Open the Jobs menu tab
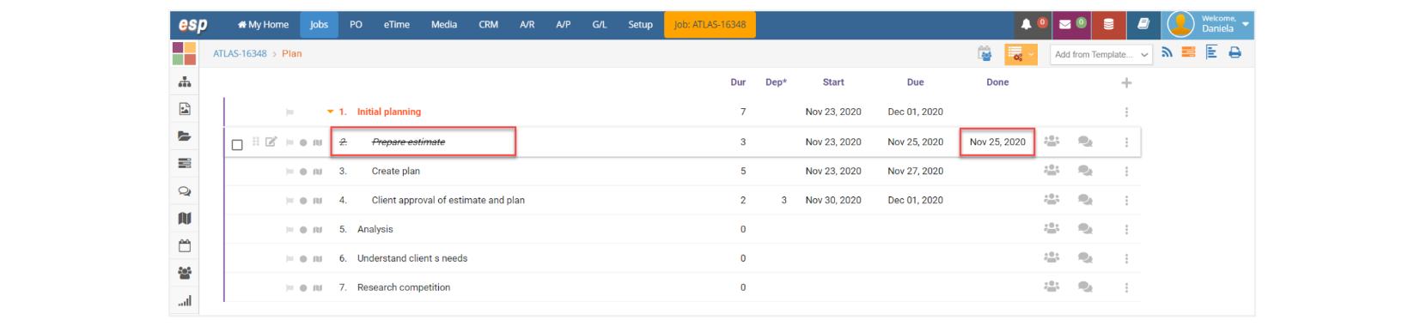Screen dimensions: 1414x332 coord(319,25)
